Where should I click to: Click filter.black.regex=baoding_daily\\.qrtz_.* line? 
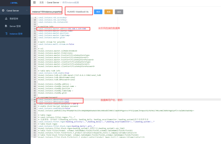(x=67, y=126)
